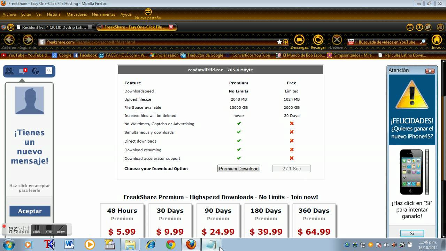Open the Convertidor YouTube bookmark
The height and width of the screenshot is (251, 446).
(x=249, y=55)
